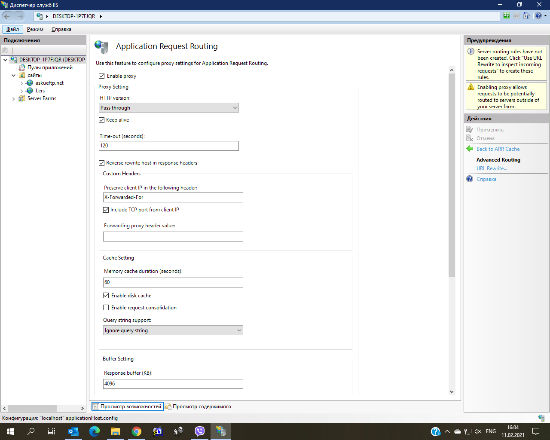Open the notification center icon
550x440 pixels.
[x=536, y=431]
